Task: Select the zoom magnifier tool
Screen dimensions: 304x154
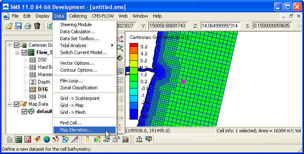Action: [x=120, y=48]
